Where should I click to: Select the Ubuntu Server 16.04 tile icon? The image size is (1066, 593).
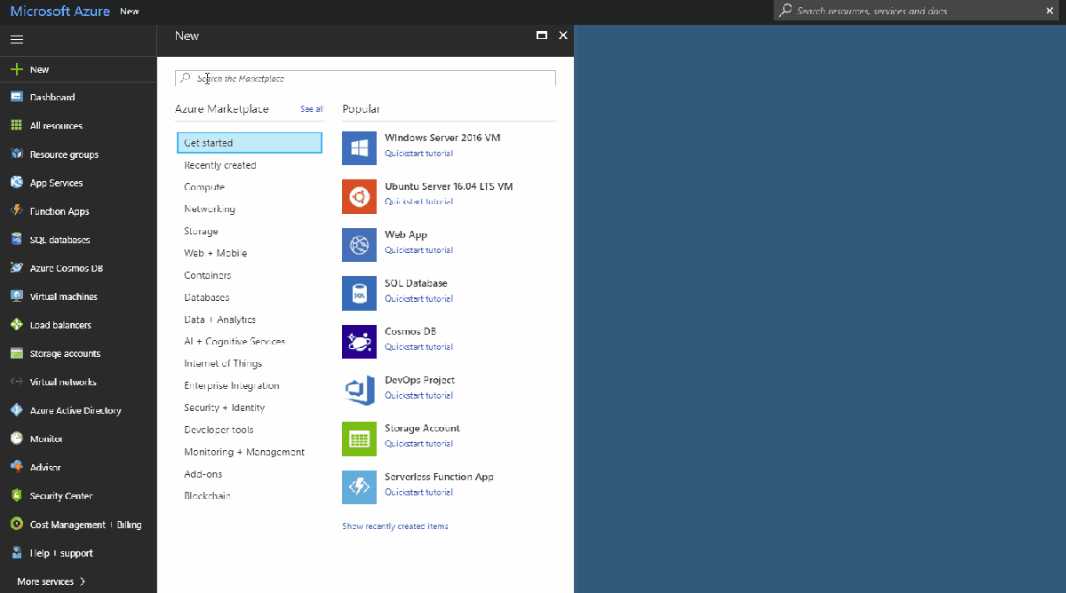coord(359,196)
